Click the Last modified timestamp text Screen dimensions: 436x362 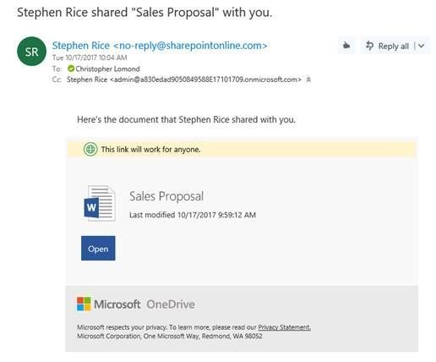pyautogui.click(x=193, y=215)
